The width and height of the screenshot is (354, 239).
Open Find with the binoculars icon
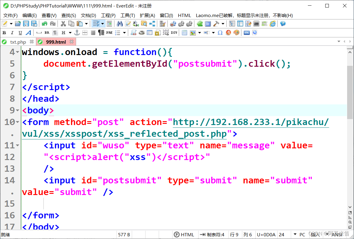(120, 23)
